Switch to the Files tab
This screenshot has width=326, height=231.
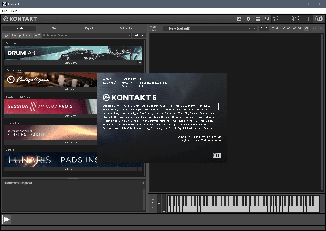(x=54, y=28)
